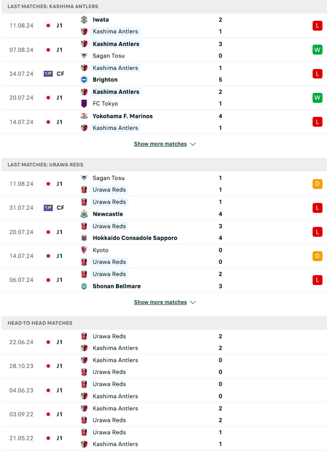Click the Newcastle club crest icon
Image resolution: width=327 pixels, height=451 pixels.
pos(84,214)
